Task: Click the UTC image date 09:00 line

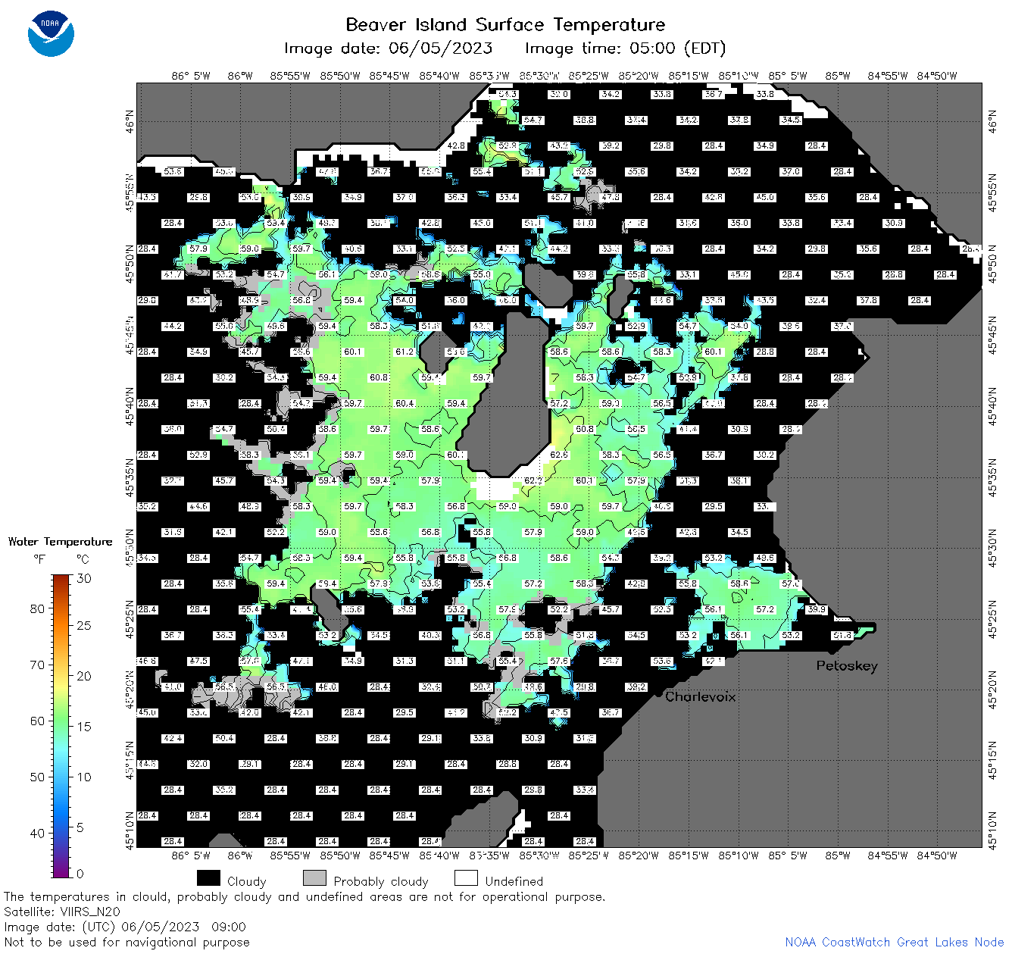Action: (125, 927)
